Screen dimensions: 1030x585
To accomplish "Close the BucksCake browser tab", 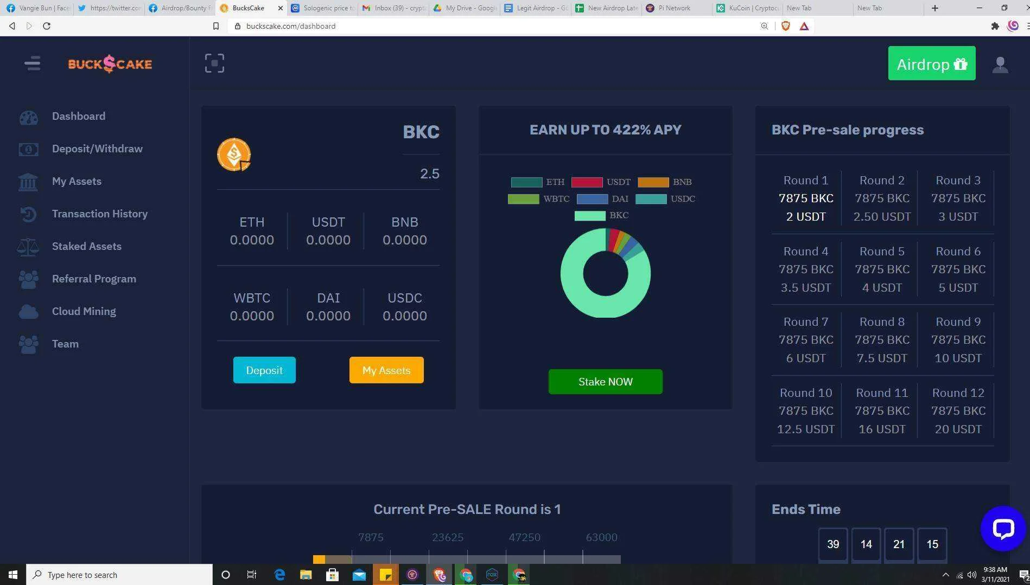I will (x=280, y=8).
